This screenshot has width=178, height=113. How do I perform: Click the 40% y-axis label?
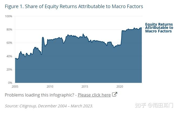pos(9,56)
